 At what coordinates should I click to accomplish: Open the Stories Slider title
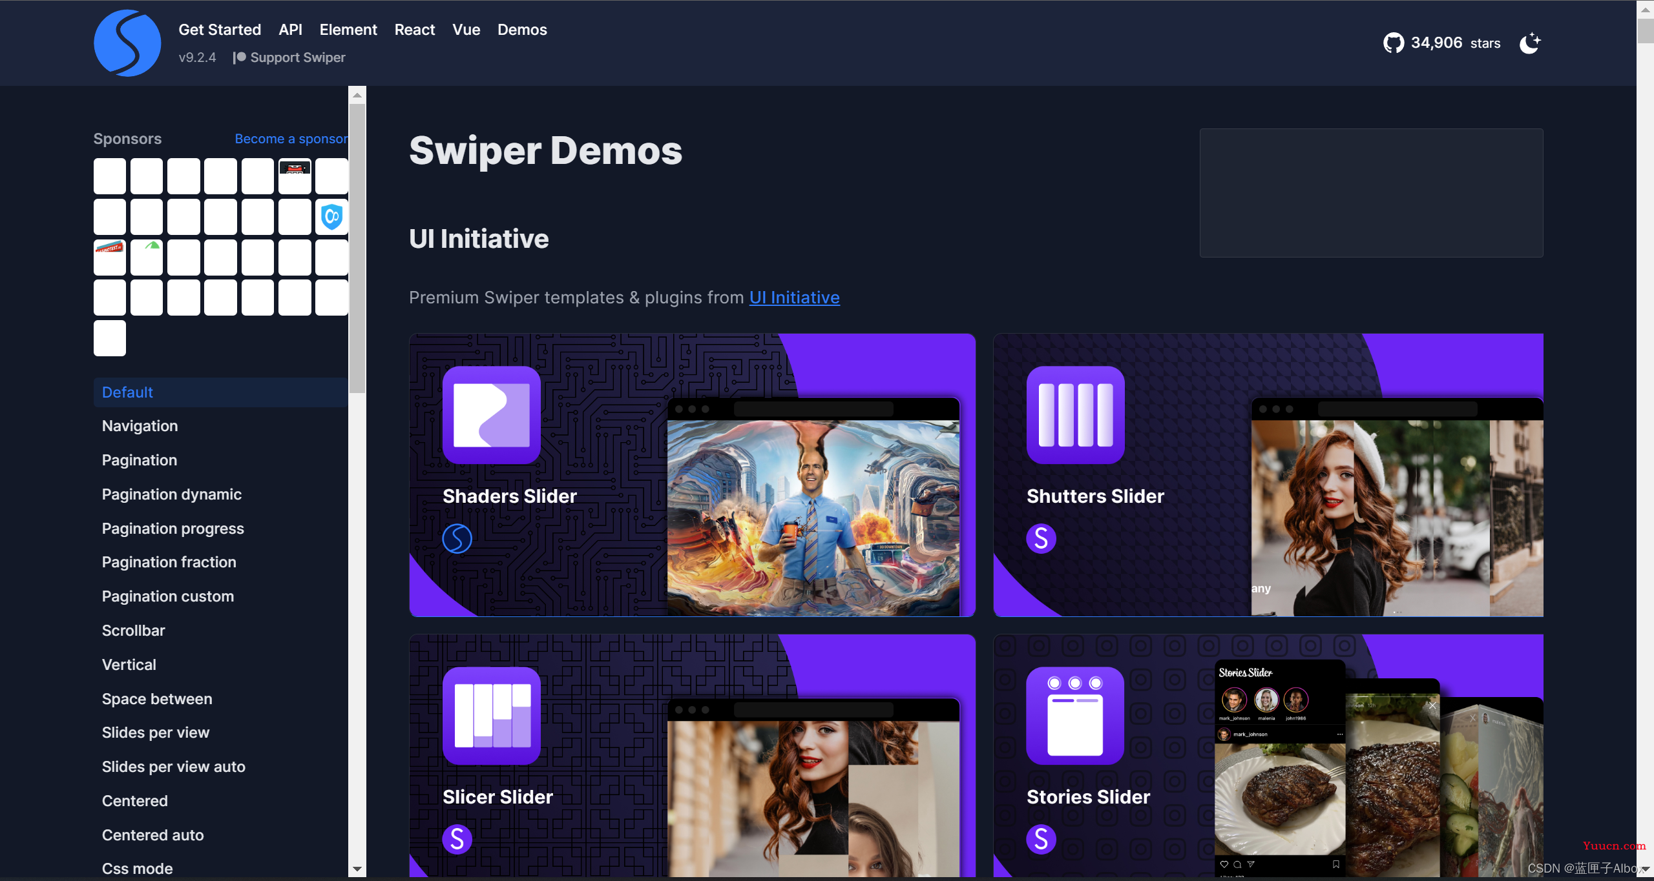click(x=1089, y=797)
